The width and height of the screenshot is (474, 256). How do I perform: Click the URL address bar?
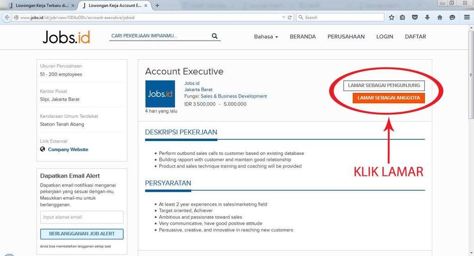(x=148, y=18)
